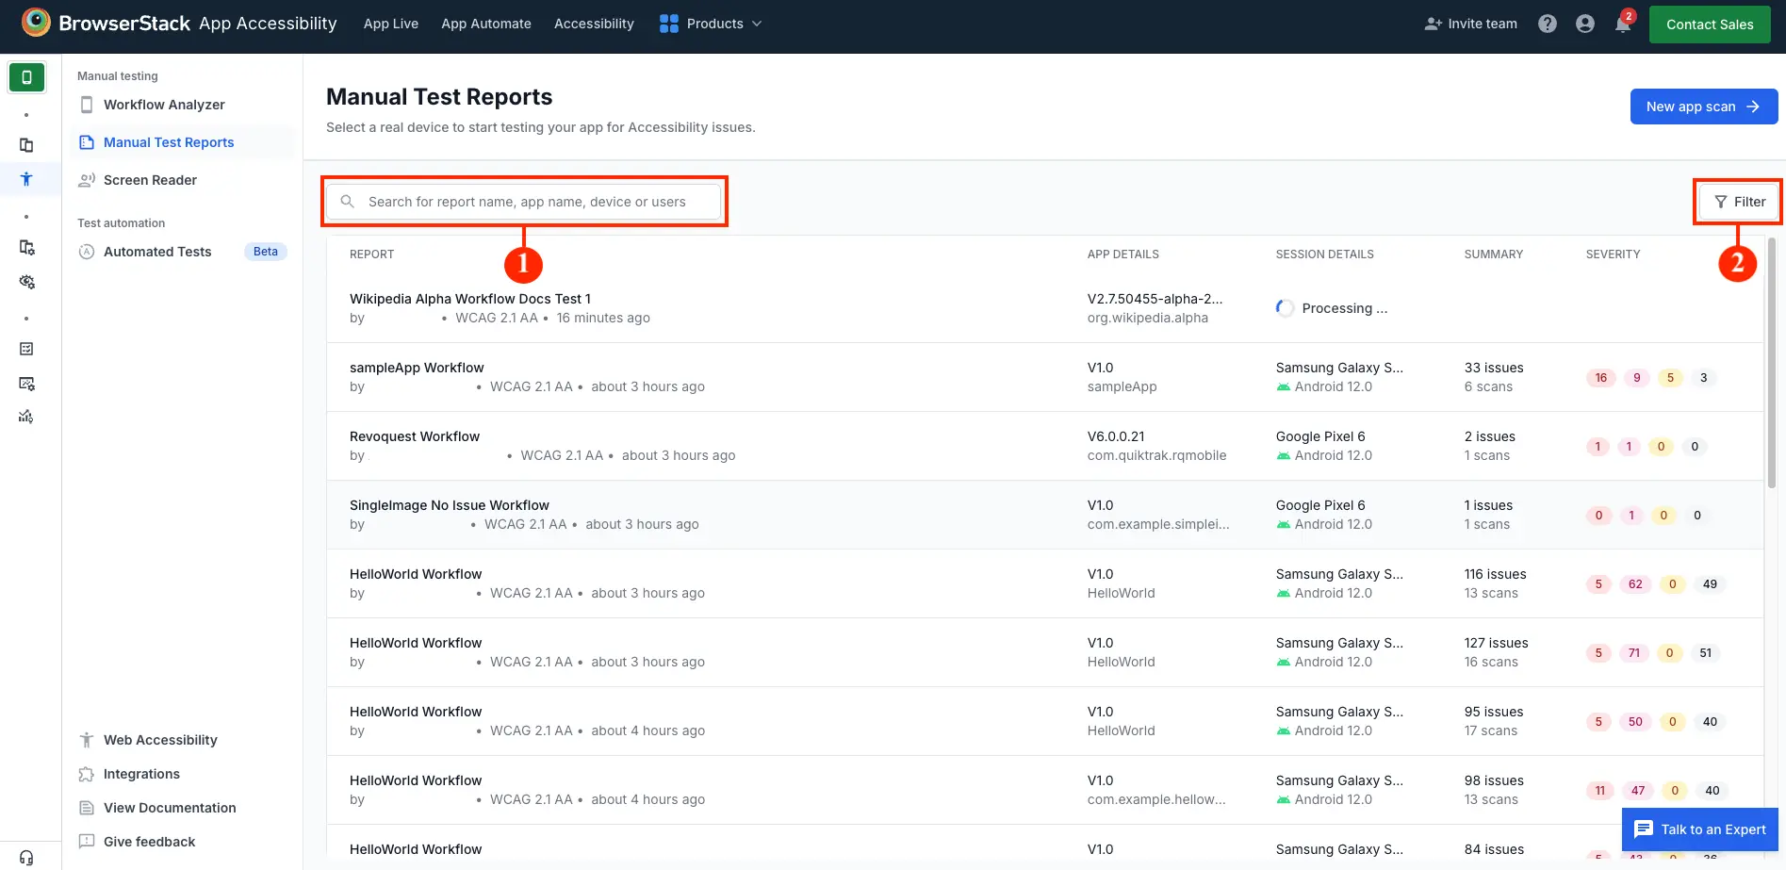Open the Web Accessibility link
Screen dimensions: 1786x870
coord(160,740)
